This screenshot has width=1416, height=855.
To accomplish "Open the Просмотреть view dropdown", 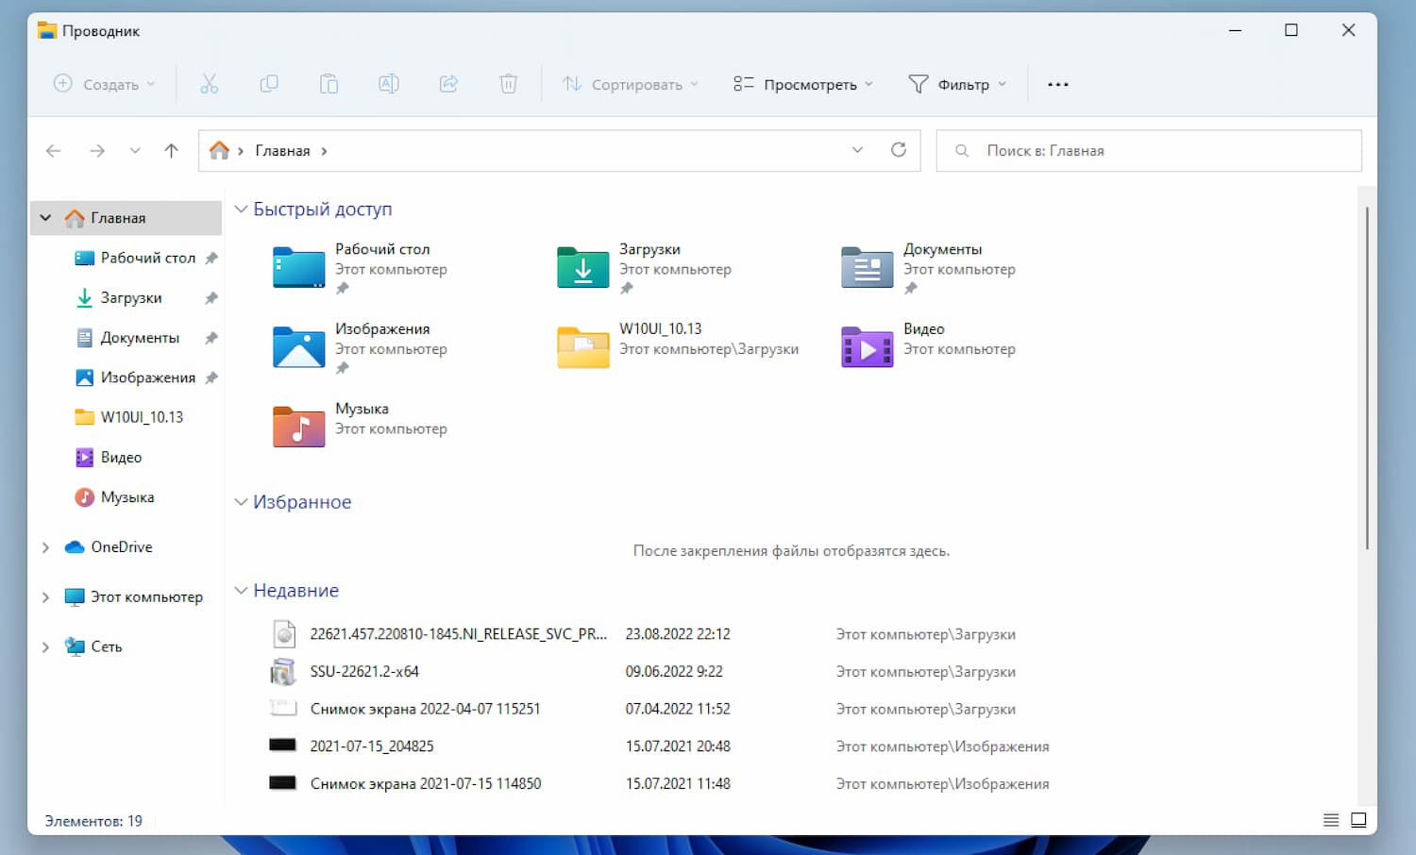I will (803, 84).
